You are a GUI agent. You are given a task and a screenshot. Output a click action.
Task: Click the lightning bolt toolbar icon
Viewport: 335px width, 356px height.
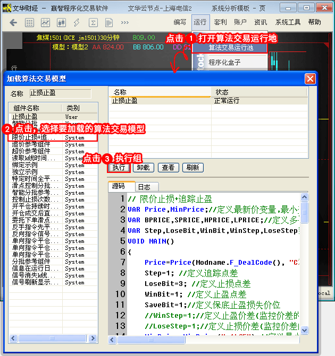(x=77, y=22)
